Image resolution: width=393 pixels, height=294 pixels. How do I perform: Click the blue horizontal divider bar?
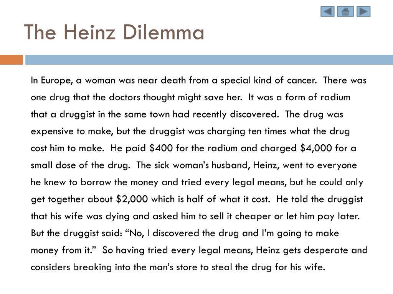(x=209, y=60)
